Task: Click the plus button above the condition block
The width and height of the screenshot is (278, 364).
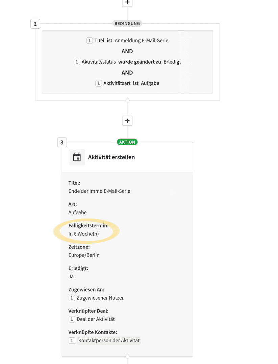Action: [x=127, y=3]
